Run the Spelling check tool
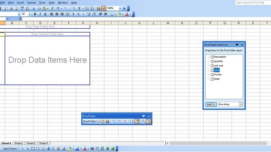 [x=22, y=8]
